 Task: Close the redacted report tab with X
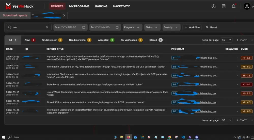[x=64, y=16]
